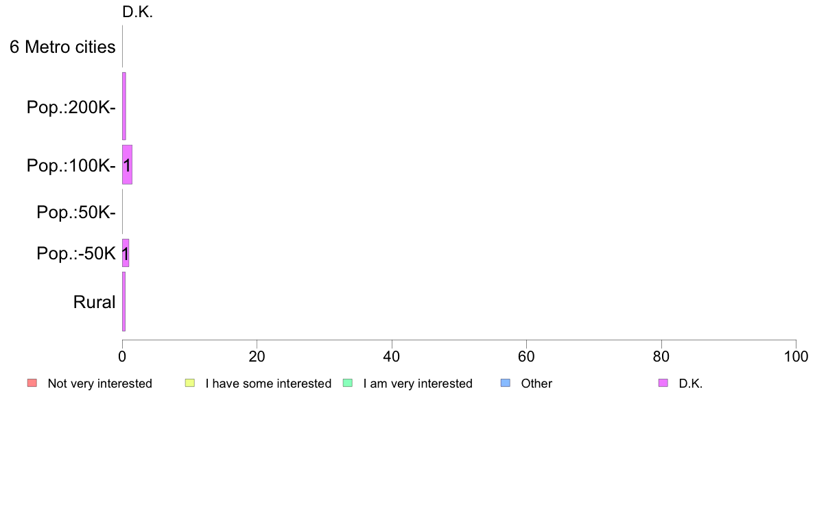Click the 100 tick on the x-axis
Viewport: 815px width, 505px height.
(x=796, y=356)
